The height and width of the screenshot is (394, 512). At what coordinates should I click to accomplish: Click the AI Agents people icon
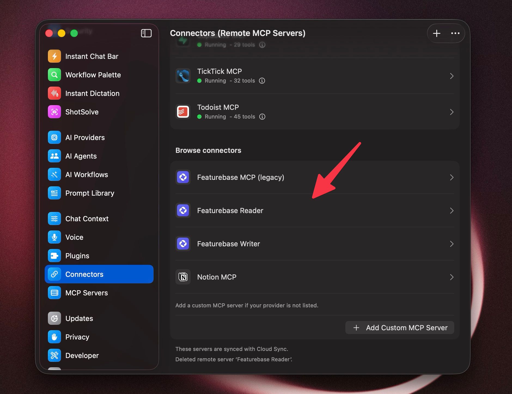(x=54, y=156)
